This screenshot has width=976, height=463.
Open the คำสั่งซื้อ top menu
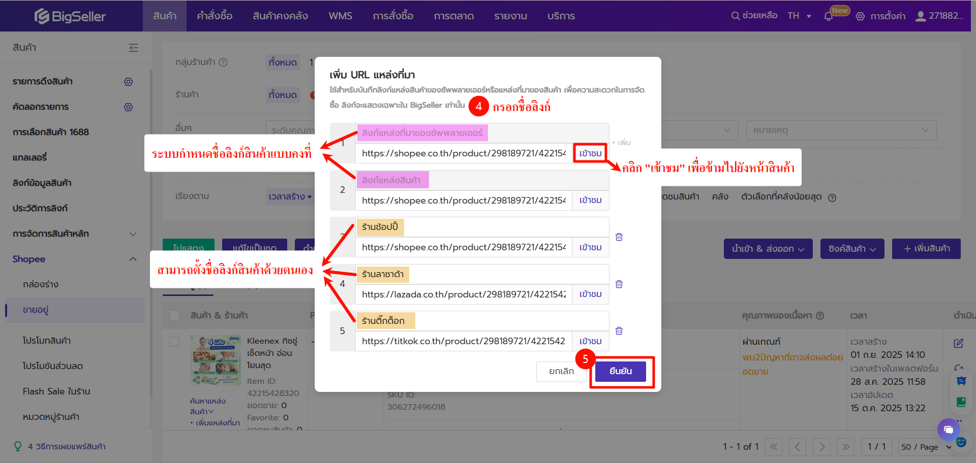(215, 16)
